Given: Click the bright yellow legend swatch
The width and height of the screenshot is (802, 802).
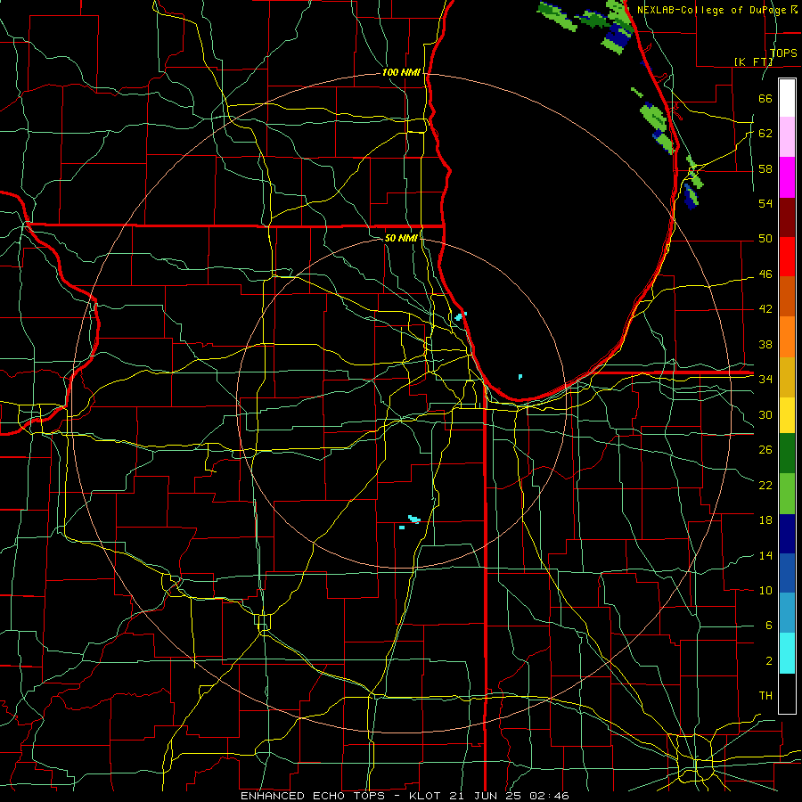Looking at the screenshot, I should (x=787, y=415).
